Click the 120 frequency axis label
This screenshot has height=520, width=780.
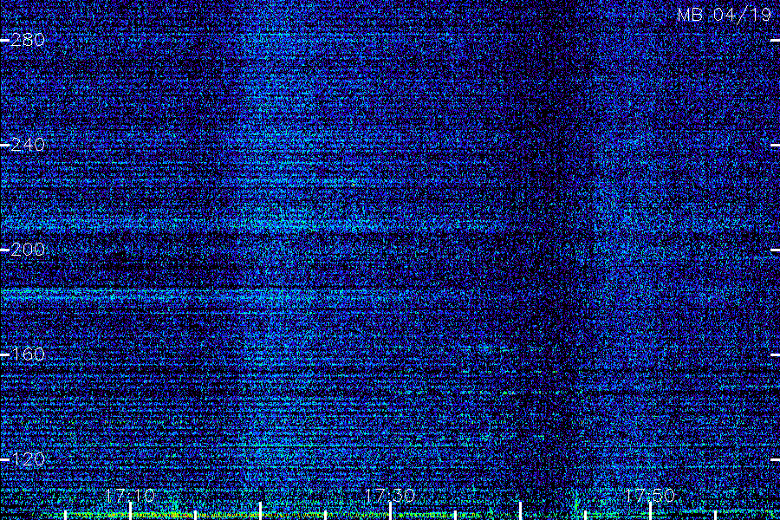tap(28, 458)
